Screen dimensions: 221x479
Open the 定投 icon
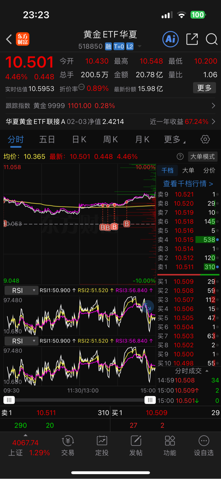(x=102, y=446)
